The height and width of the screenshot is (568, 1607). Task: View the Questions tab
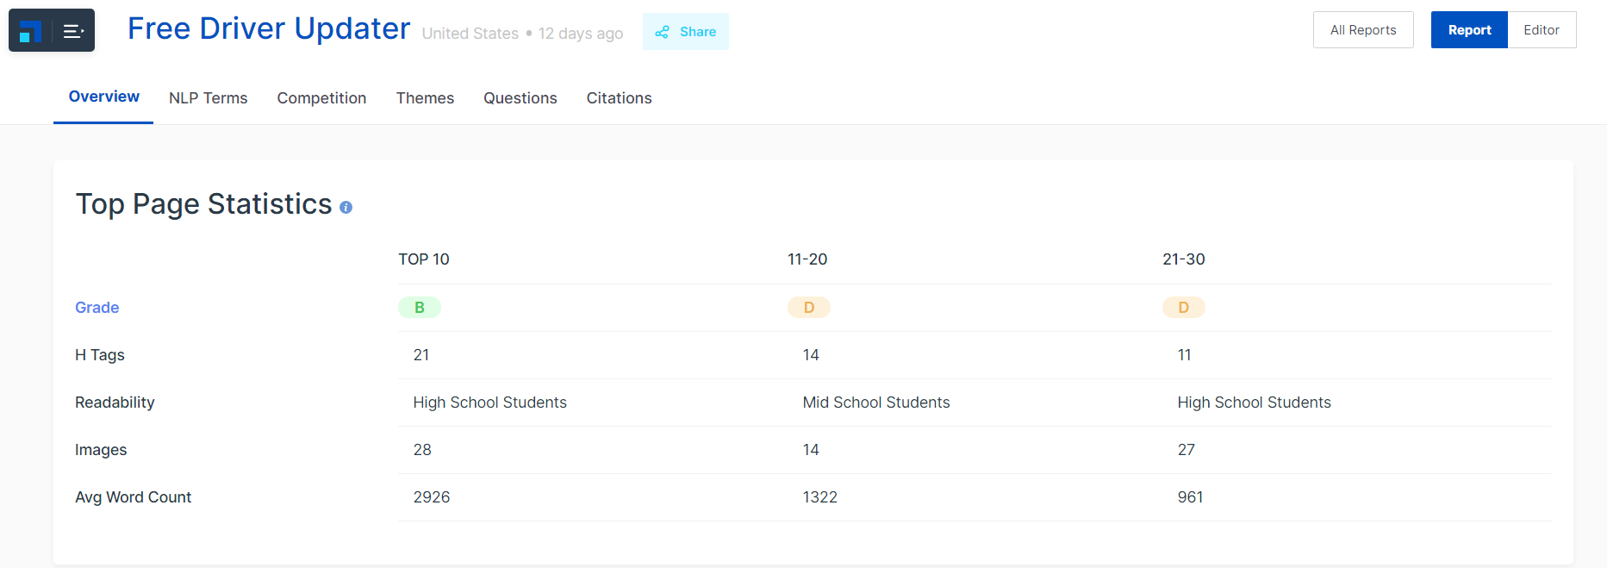pyautogui.click(x=520, y=98)
